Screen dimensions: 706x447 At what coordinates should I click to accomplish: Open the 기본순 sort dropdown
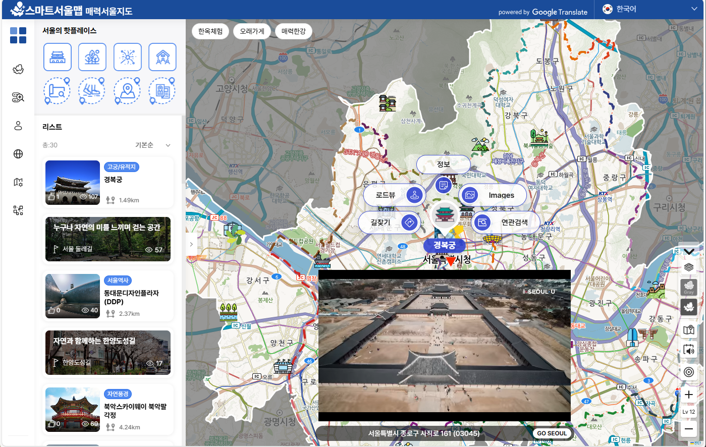point(153,145)
